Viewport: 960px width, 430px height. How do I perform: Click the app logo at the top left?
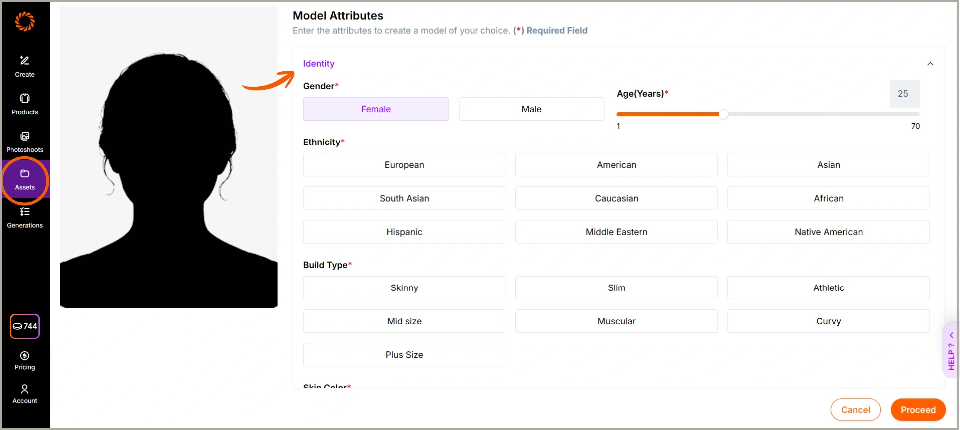click(25, 21)
